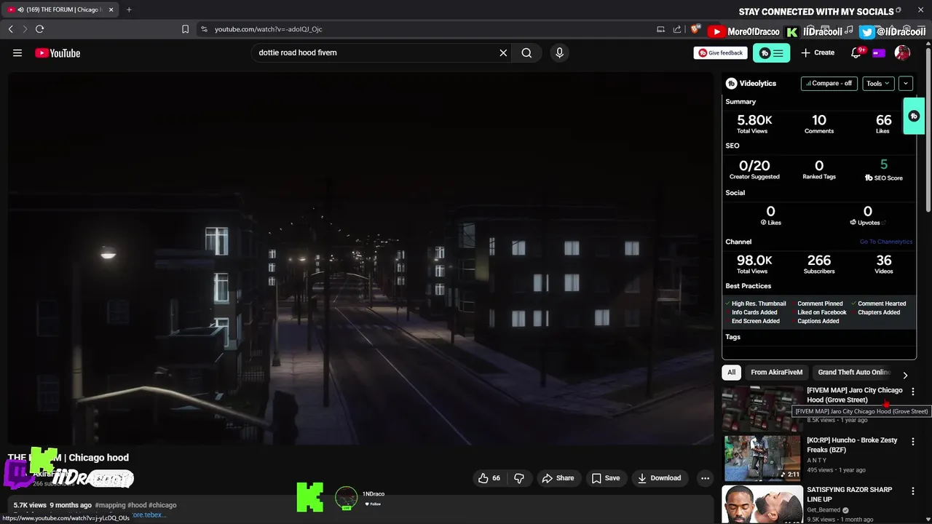The width and height of the screenshot is (932, 524).
Task: Collapse Videolytics panel with chevron button
Action: (x=906, y=83)
